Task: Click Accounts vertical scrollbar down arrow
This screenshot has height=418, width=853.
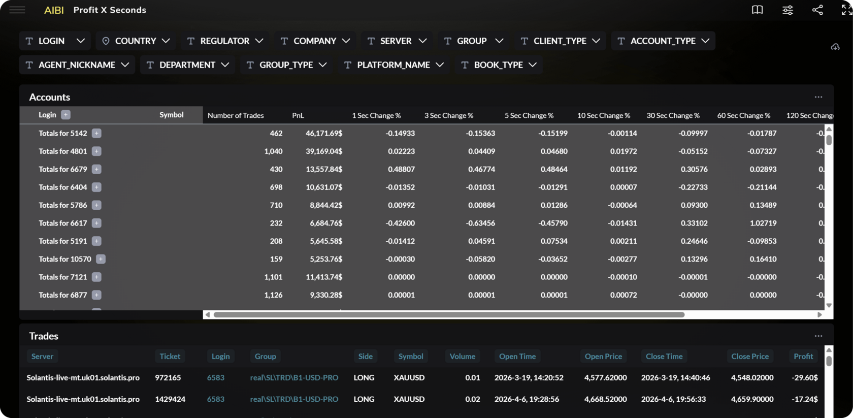Action: click(x=829, y=306)
